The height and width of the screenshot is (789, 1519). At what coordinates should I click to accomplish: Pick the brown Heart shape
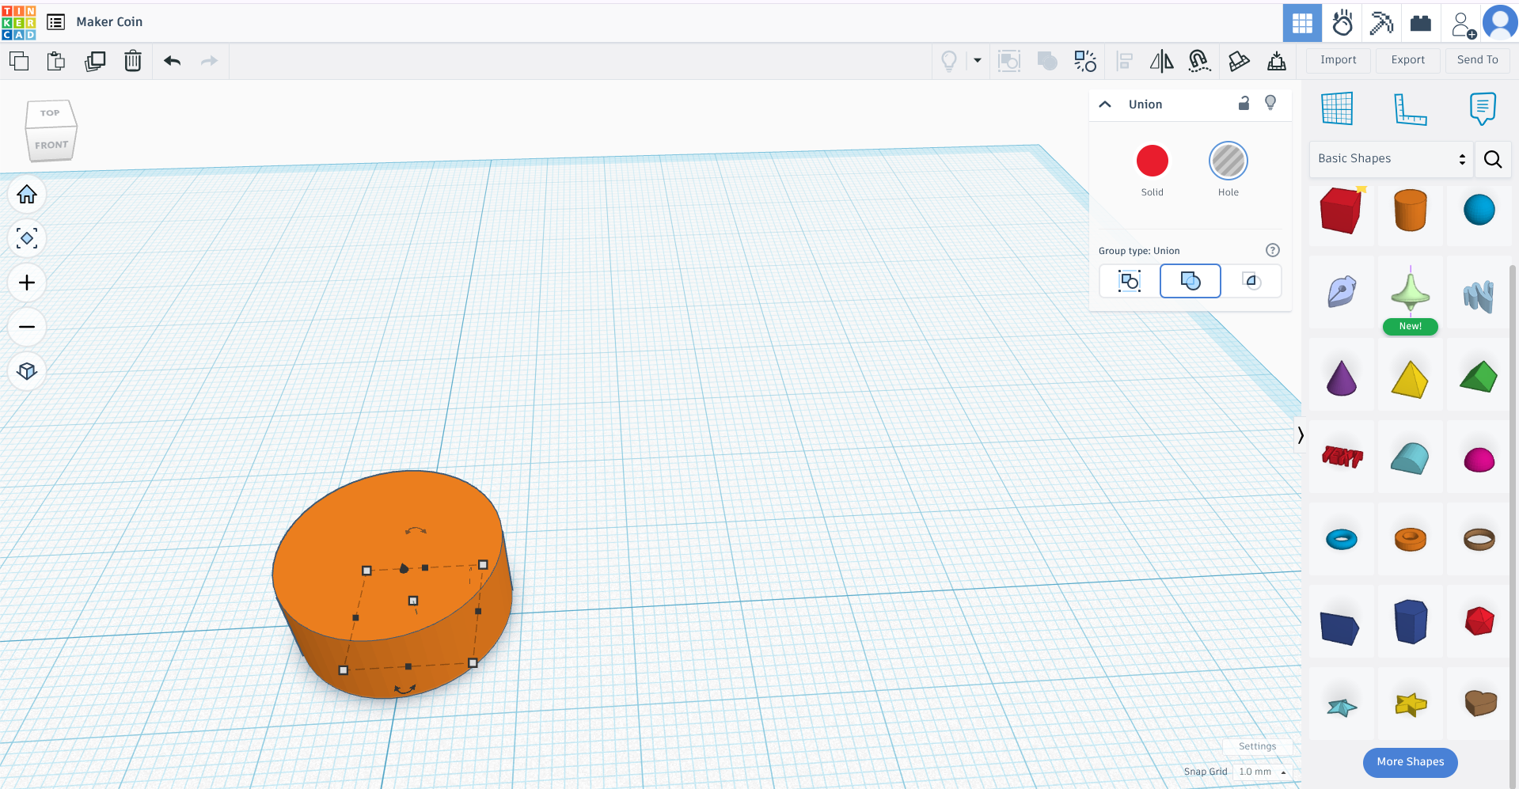(x=1480, y=702)
